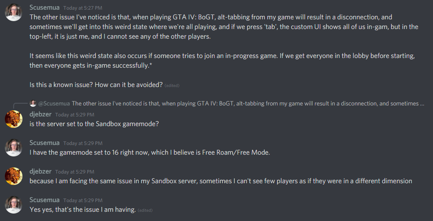This screenshot has height=221, width=433.
Task: Click the "Today at 5:27 PM" timestamp
Action: (83, 8)
